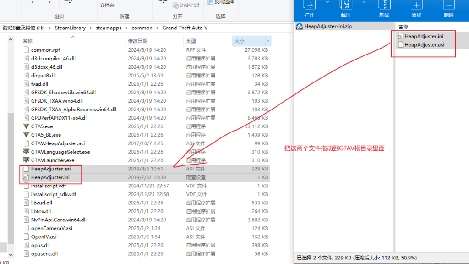Select the file name GFSDK_TXAA.win64.dll
469x264 pixels.
(57, 101)
